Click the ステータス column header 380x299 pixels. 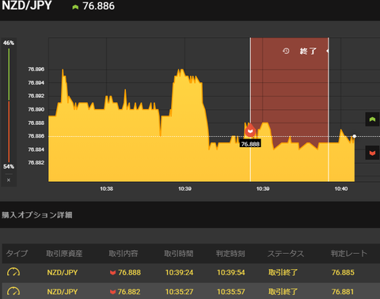pyautogui.click(x=286, y=253)
